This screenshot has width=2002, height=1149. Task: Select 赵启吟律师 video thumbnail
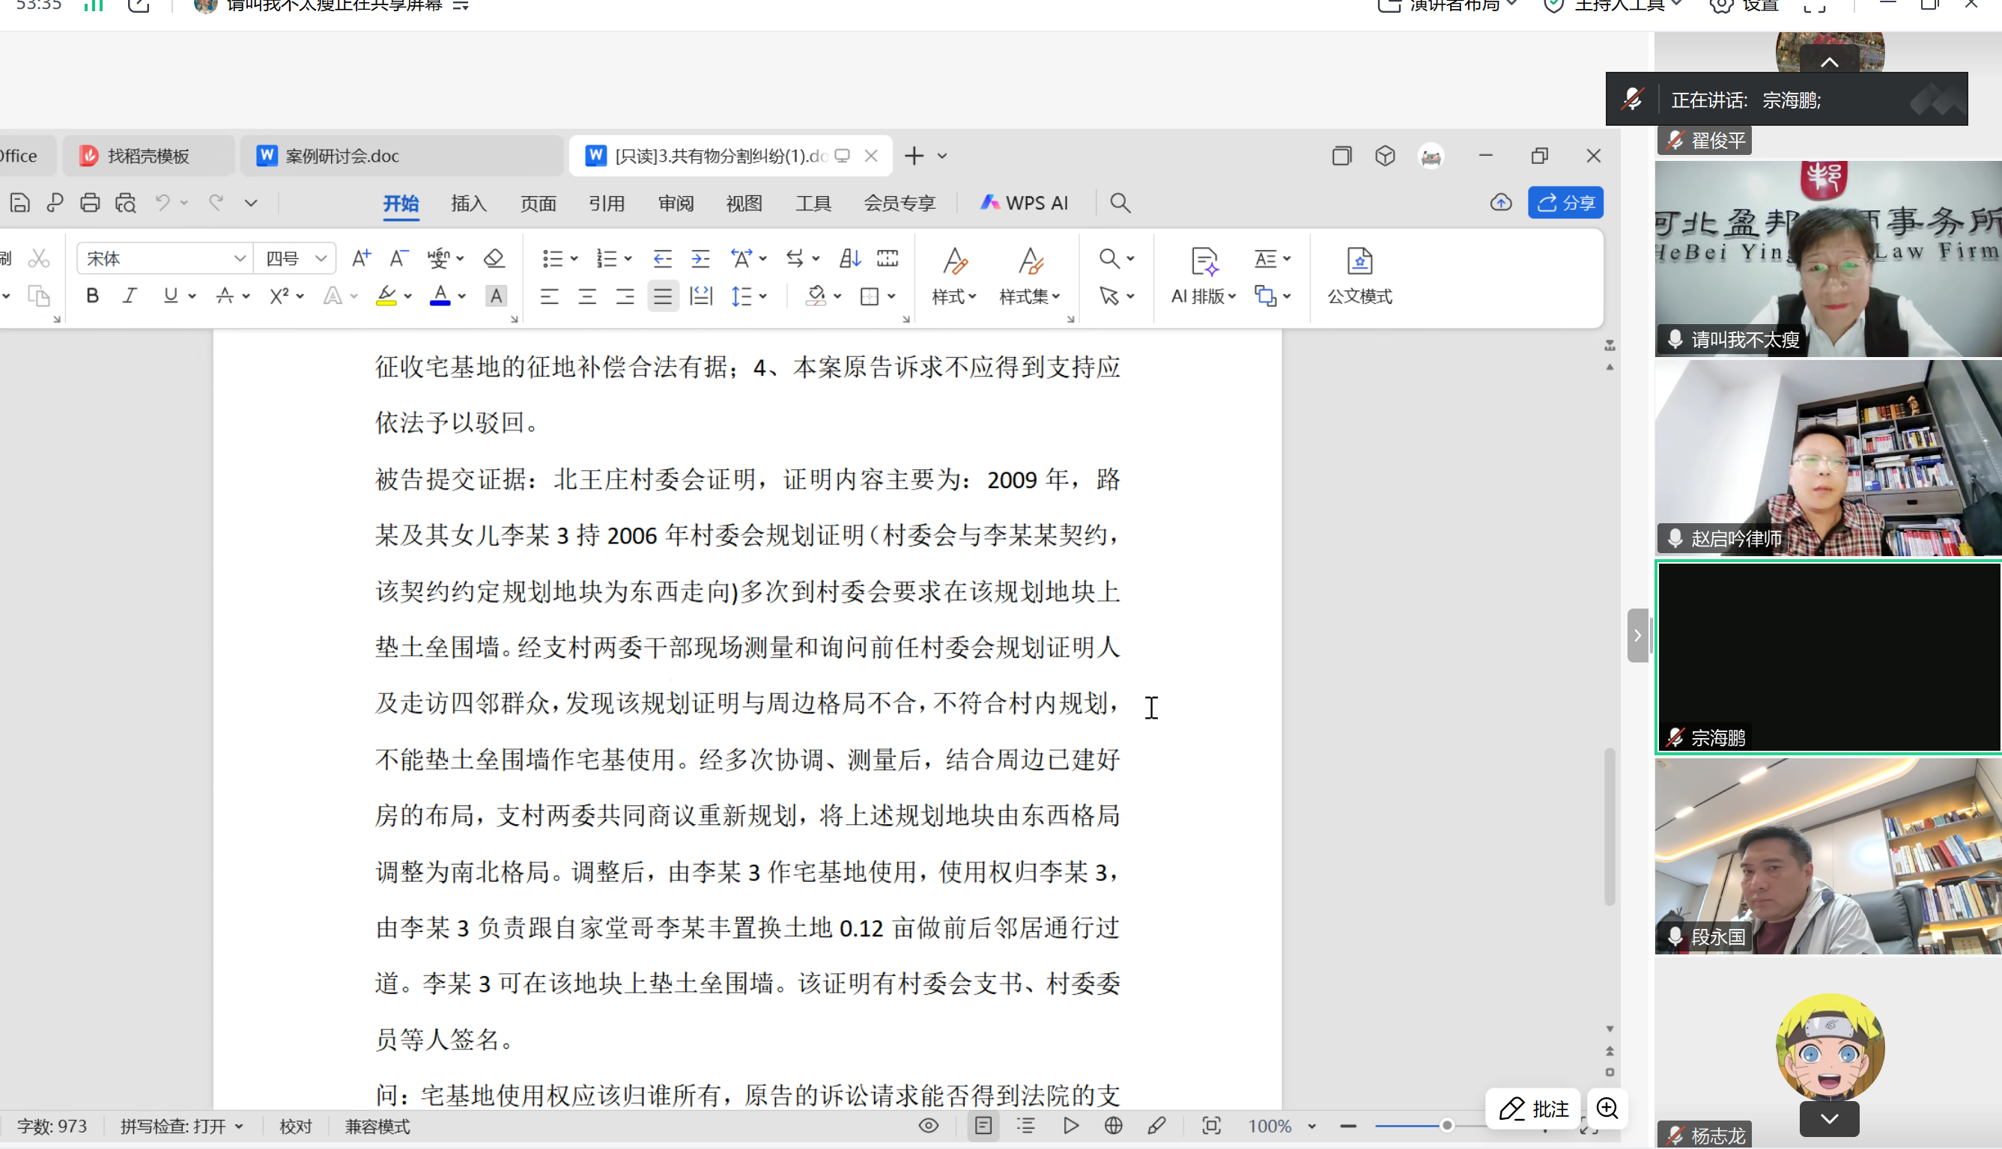[1827, 457]
